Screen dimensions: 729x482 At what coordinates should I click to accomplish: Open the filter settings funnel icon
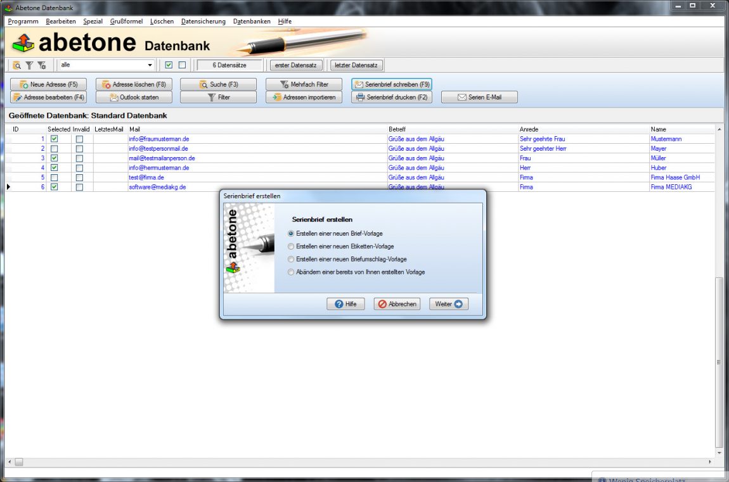click(x=41, y=65)
